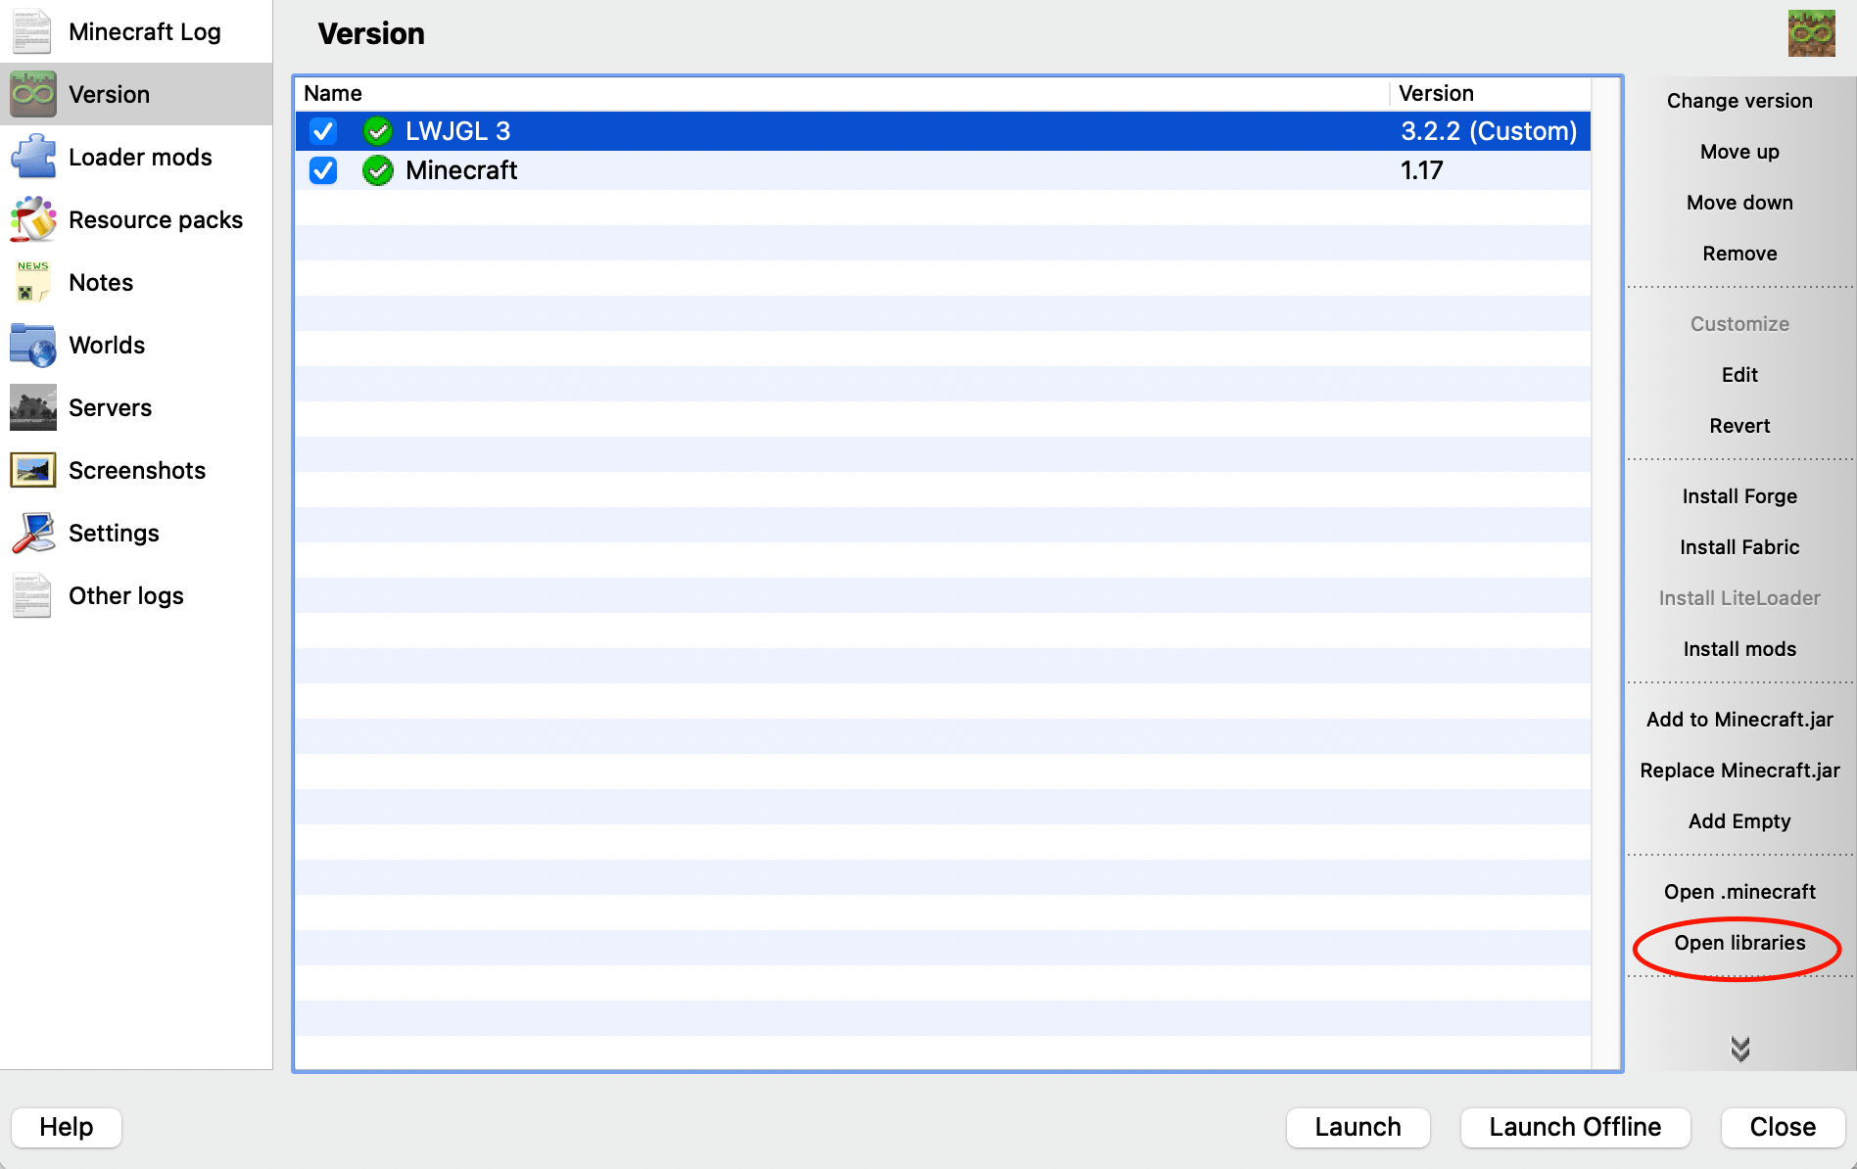Image resolution: width=1857 pixels, height=1169 pixels.
Task: Click Open .minecraft
Action: click(1739, 892)
